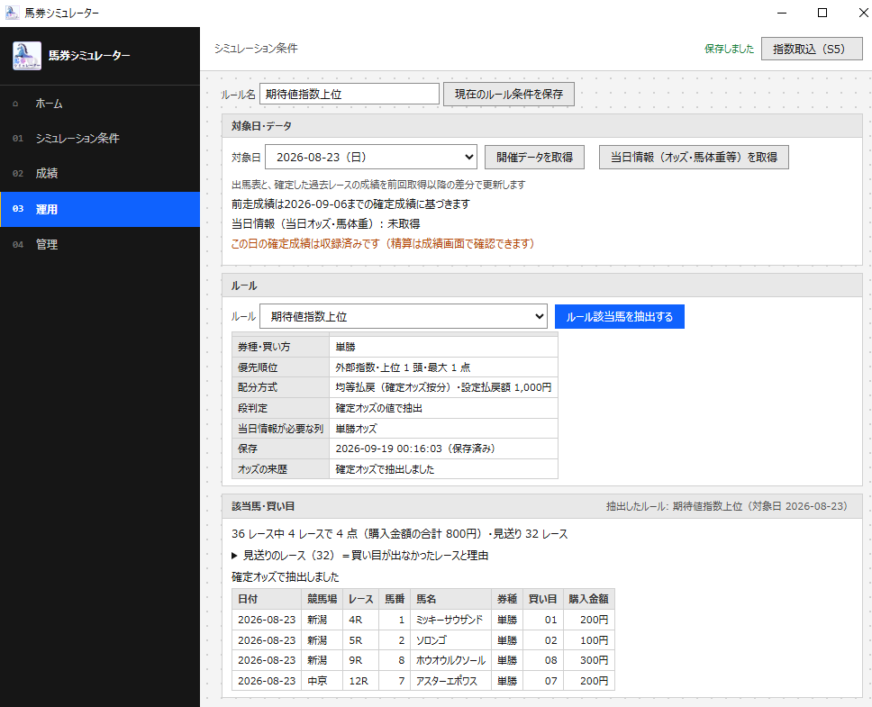The height and width of the screenshot is (707, 872).
Task: Click the 競馬場 column header
Action: (x=322, y=599)
